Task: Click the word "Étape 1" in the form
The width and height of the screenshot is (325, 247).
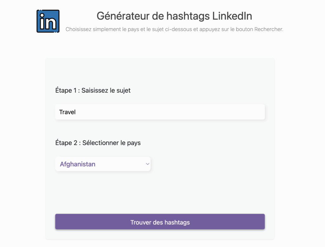Action: (66, 90)
